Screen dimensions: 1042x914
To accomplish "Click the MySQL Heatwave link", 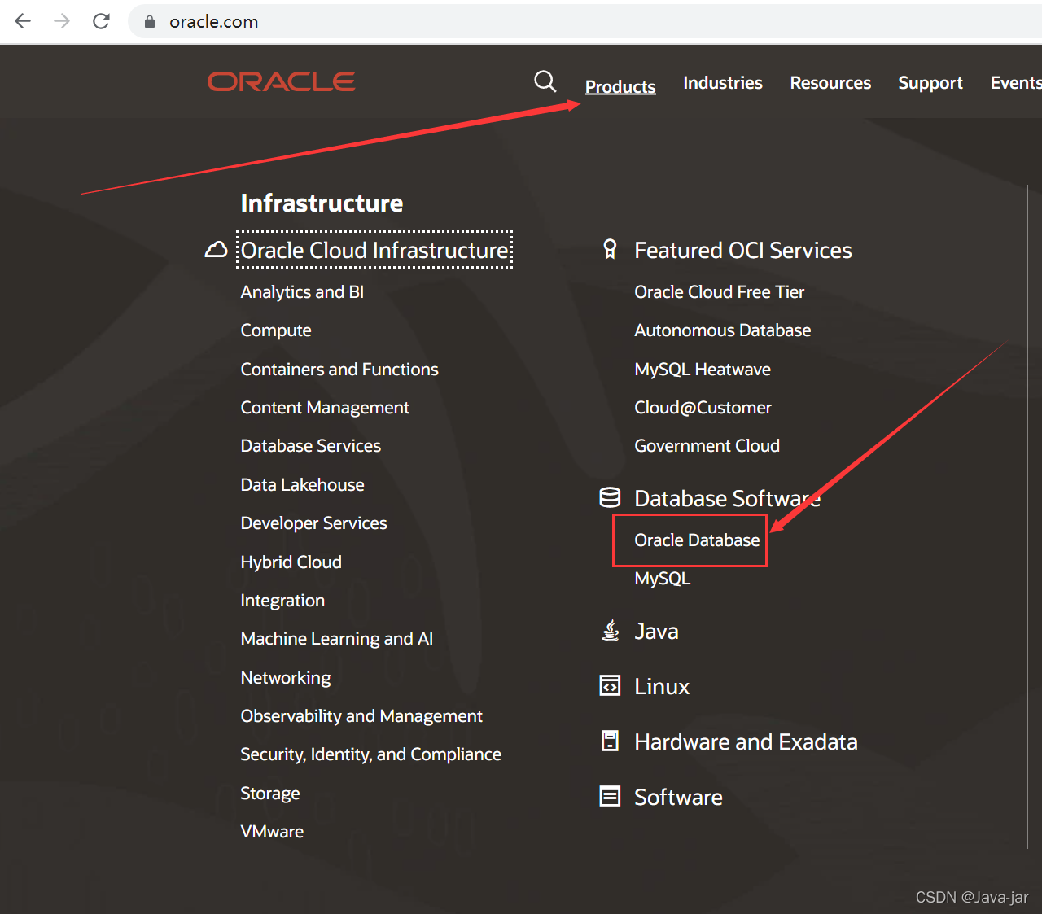I will pyautogui.click(x=702, y=369).
